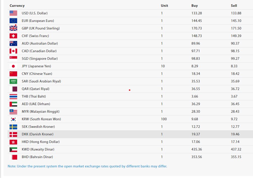Select the SGD (Singapore Dollar) label
Image resolution: width=253 pixels, height=178 pixels.
click(x=40, y=58)
